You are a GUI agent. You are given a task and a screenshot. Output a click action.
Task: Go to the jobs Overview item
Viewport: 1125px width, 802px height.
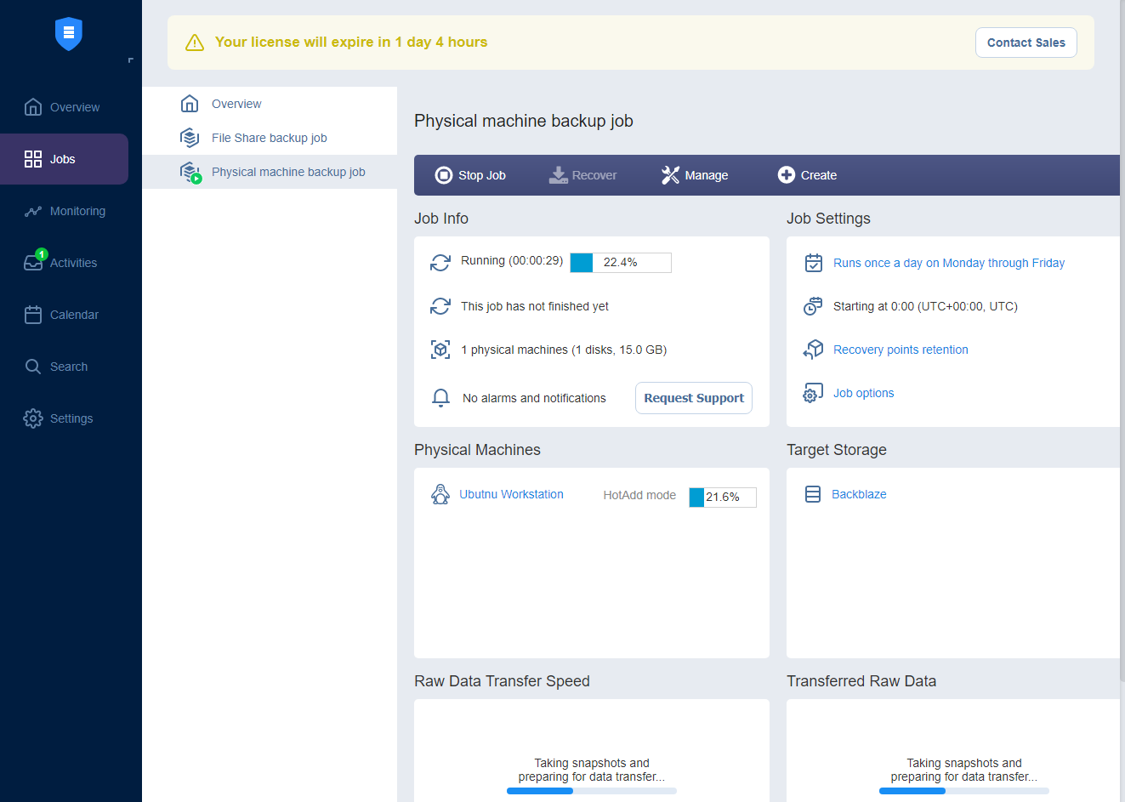(236, 104)
